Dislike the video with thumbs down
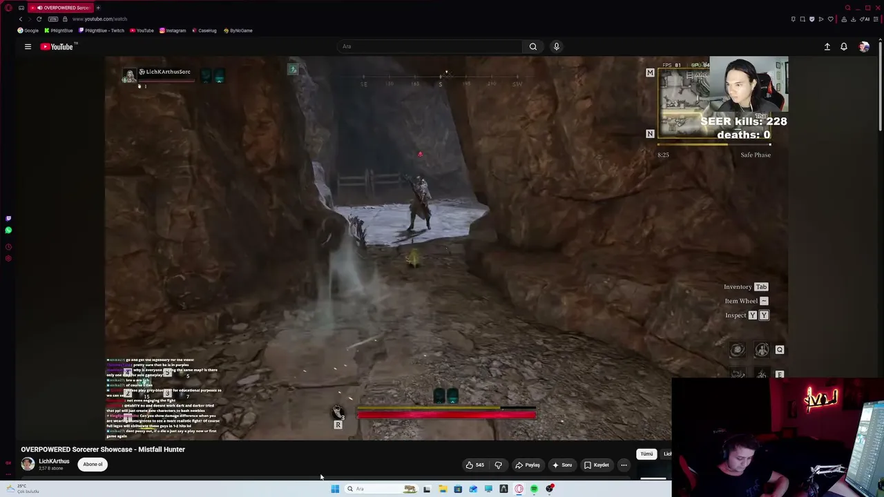The width and height of the screenshot is (884, 497). (498, 465)
